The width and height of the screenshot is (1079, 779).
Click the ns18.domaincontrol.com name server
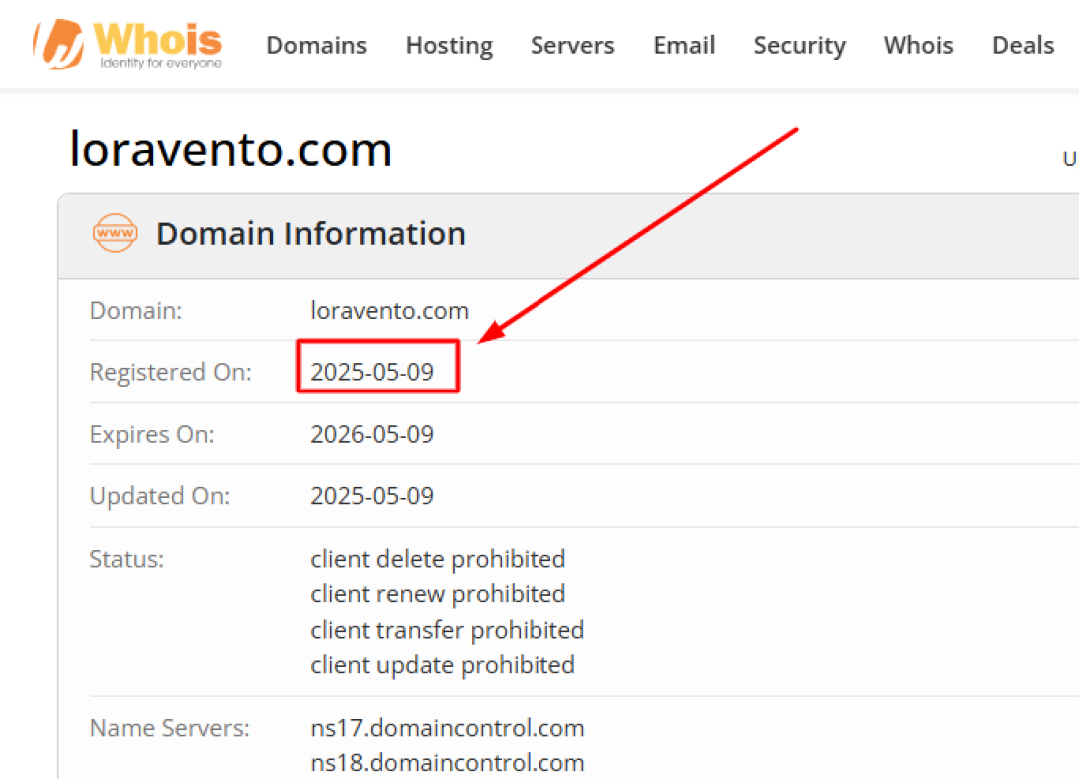(x=448, y=762)
